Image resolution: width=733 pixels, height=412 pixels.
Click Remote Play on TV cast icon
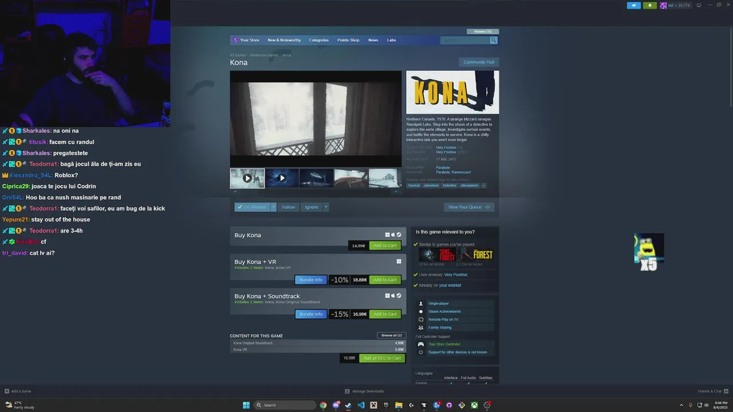[421, 320]
